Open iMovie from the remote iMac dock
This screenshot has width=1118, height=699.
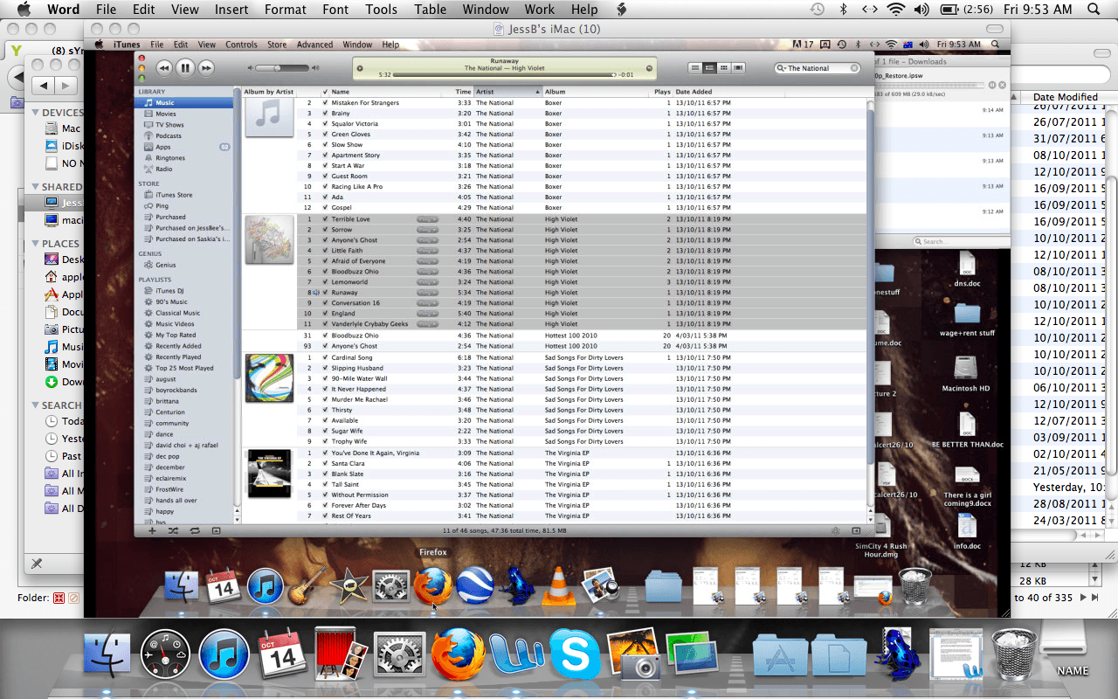tap(349, 585)
